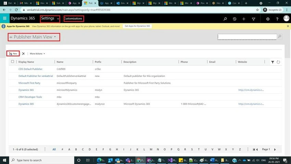The width and height of the screenshot is (291, 164).
Task: Filter list by letter D
Action: point(90,149)
